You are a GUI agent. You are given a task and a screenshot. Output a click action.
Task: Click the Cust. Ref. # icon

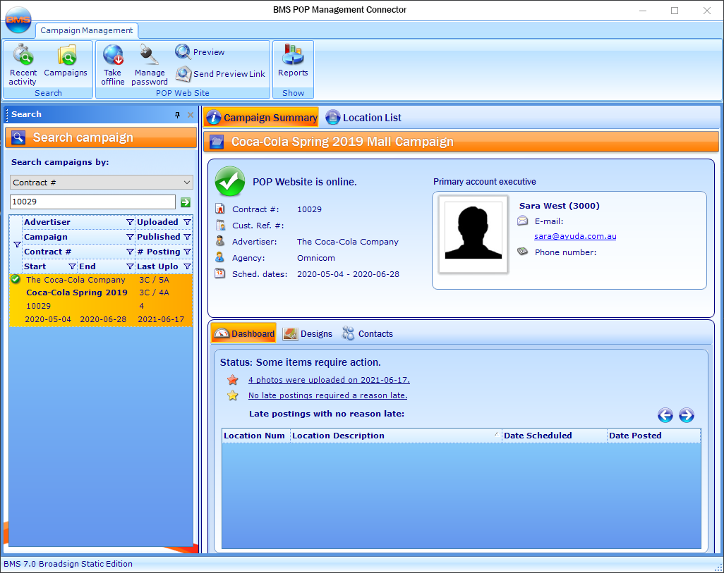click(x=220, y=225)
